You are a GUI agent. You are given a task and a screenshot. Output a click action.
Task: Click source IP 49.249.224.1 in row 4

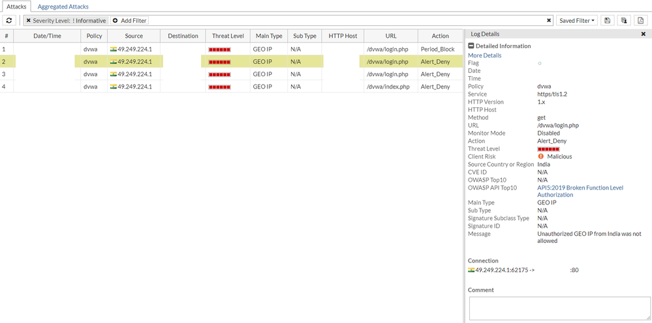click(134, 87)
